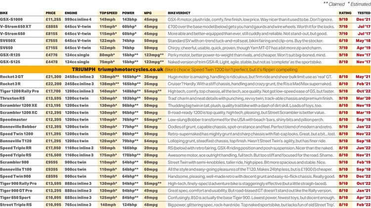Click the 38mpg value for Speed Triple RS
This screenshot has width=371, height=208.
click(151, 155)
